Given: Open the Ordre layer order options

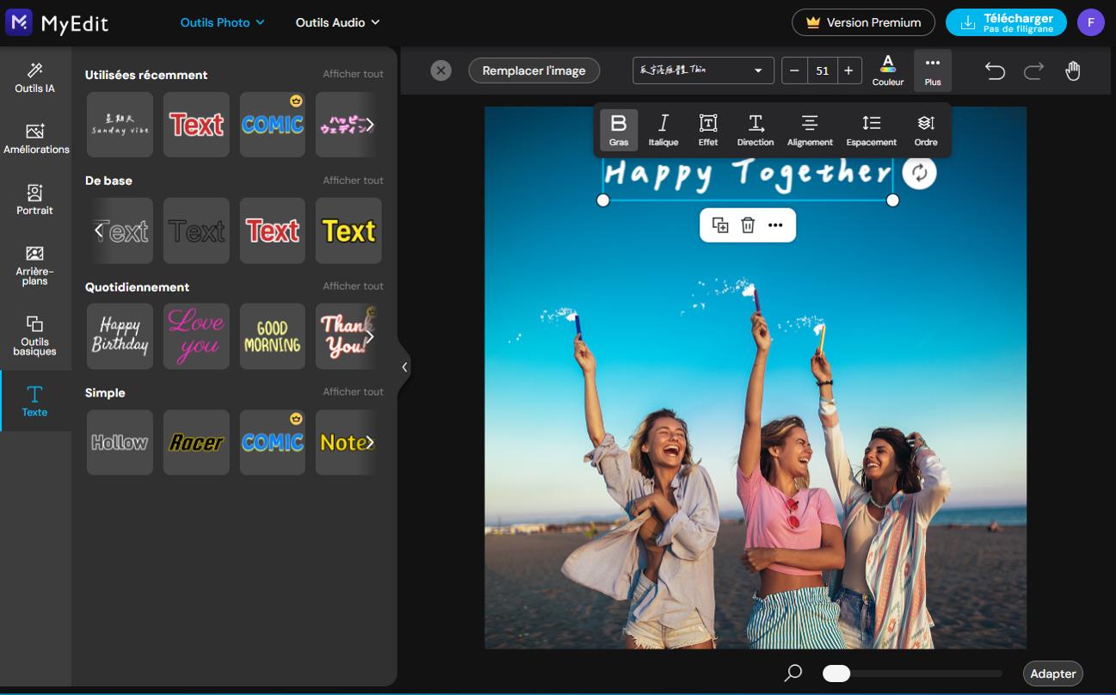Looking at the screenshot, I should click(x=926, y=129).
